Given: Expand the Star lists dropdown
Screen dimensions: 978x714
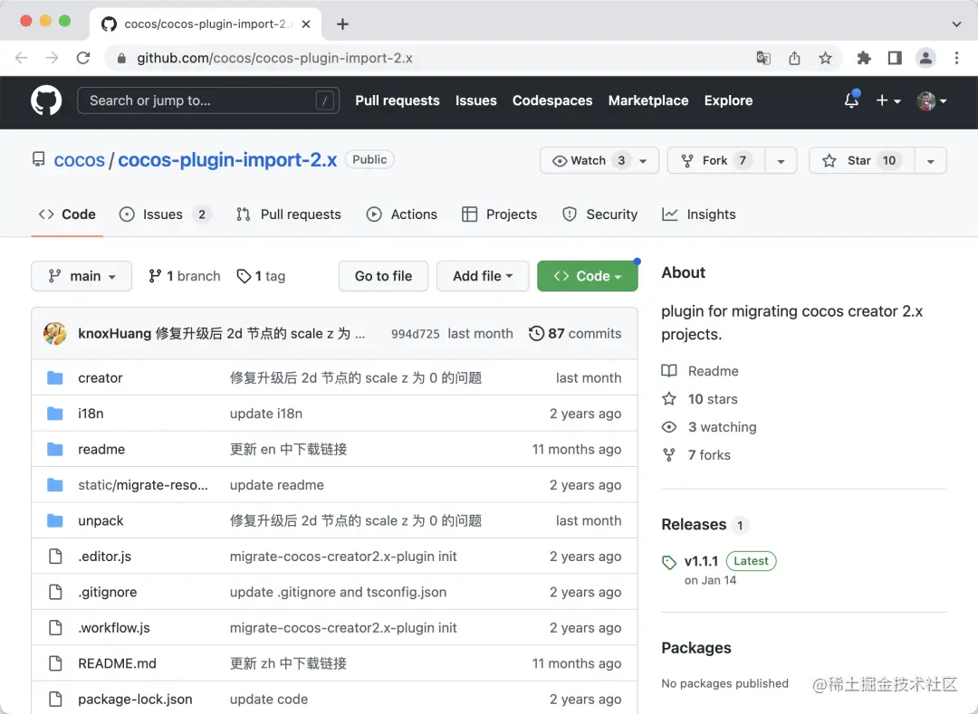Looking at the screenshot, I should point(931,161).
